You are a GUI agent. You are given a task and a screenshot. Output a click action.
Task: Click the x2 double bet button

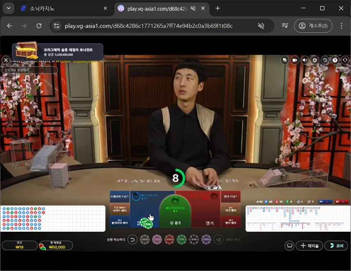[x=219, y=240]
